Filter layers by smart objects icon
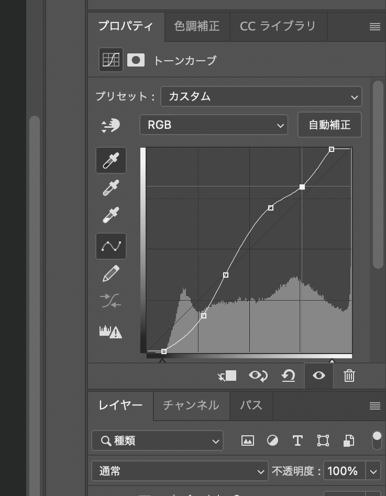 [349, 440]
